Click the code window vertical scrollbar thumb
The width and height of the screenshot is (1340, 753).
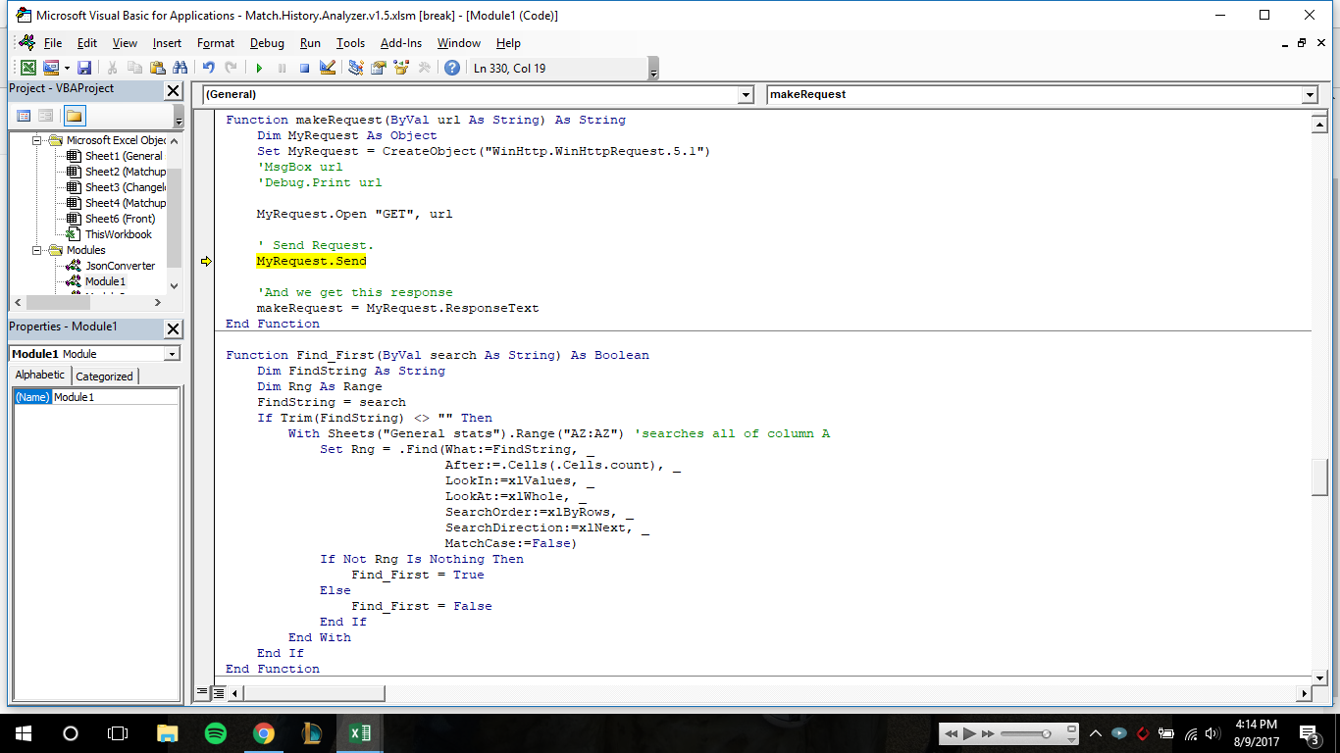tap(1319, 477)
